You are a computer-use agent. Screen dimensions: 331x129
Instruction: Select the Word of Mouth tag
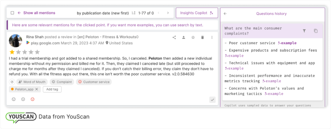32,82
